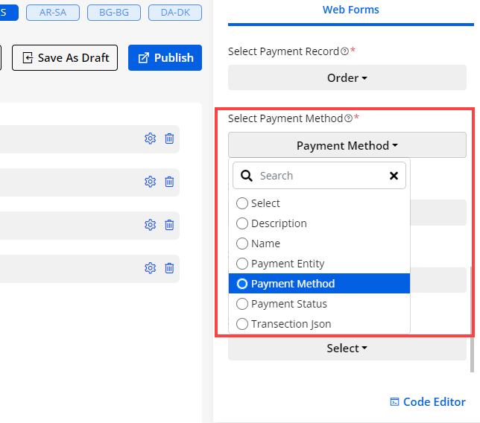Select the Transection Json radio option

click(x=242, y=324)
